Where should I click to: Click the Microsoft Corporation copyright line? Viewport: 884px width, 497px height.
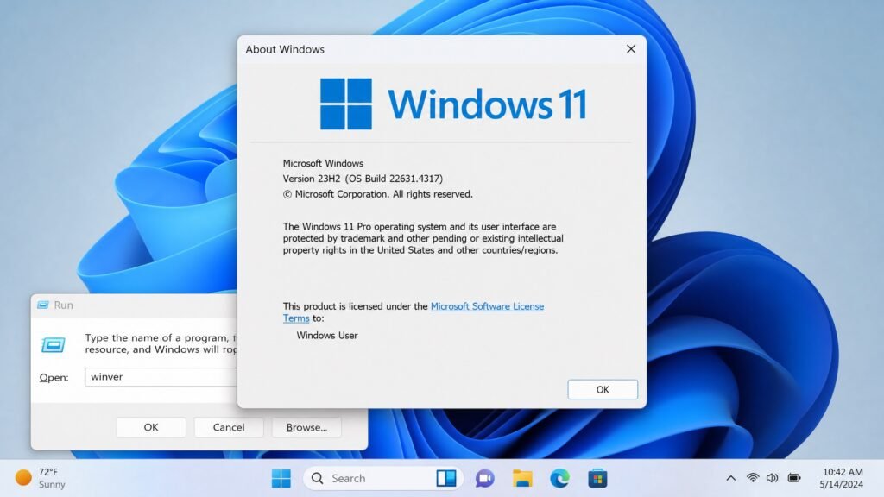click(x=378, y=194)
